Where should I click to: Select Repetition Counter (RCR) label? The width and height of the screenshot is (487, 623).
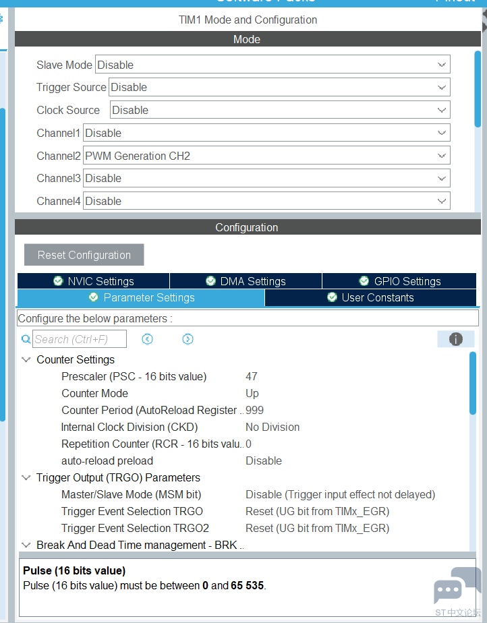152,444
